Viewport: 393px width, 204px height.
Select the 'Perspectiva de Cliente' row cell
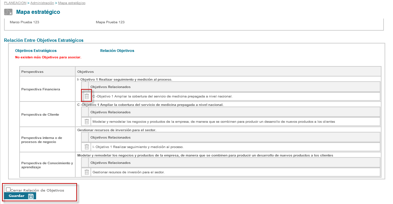pos(40,115)
